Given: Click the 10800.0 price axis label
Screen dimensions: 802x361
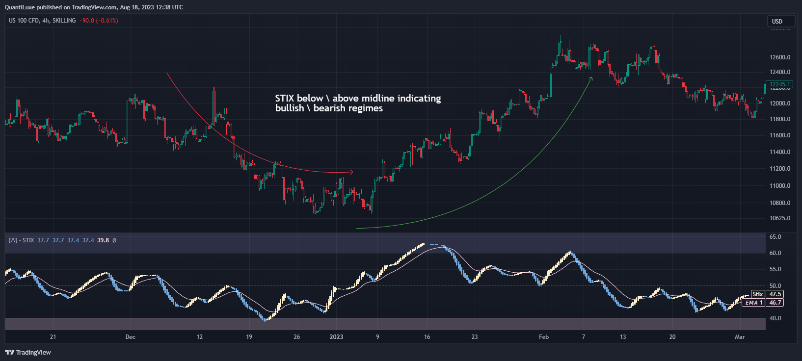Looking at the screenshot, I should click(x=780, y=203).
